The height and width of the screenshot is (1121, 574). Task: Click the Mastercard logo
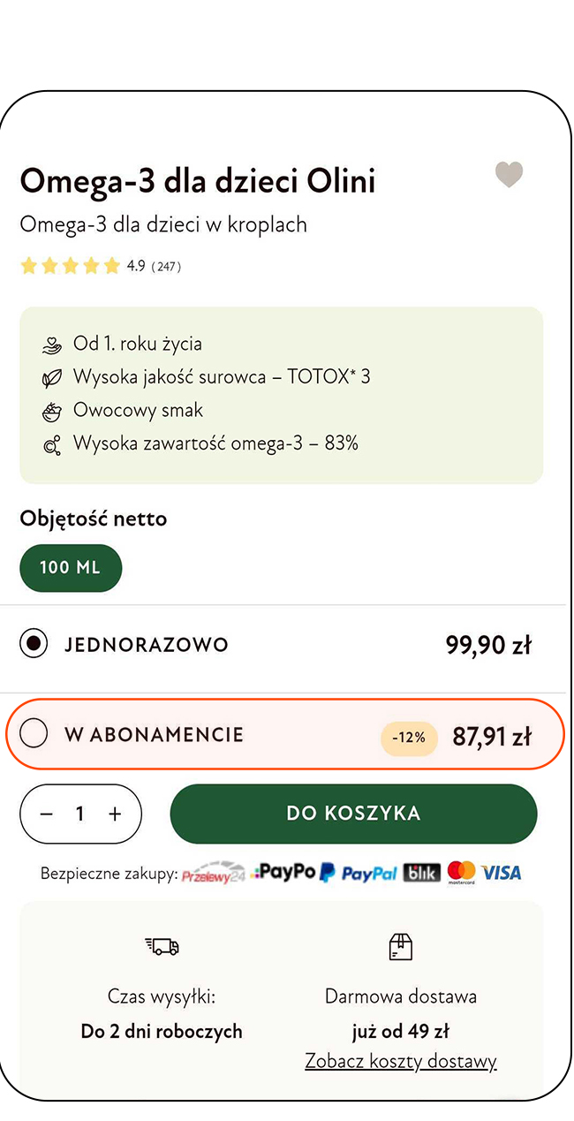(x=461, y=873)
